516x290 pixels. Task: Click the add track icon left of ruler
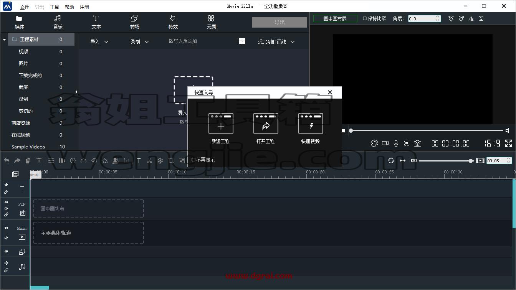point(15,174)
